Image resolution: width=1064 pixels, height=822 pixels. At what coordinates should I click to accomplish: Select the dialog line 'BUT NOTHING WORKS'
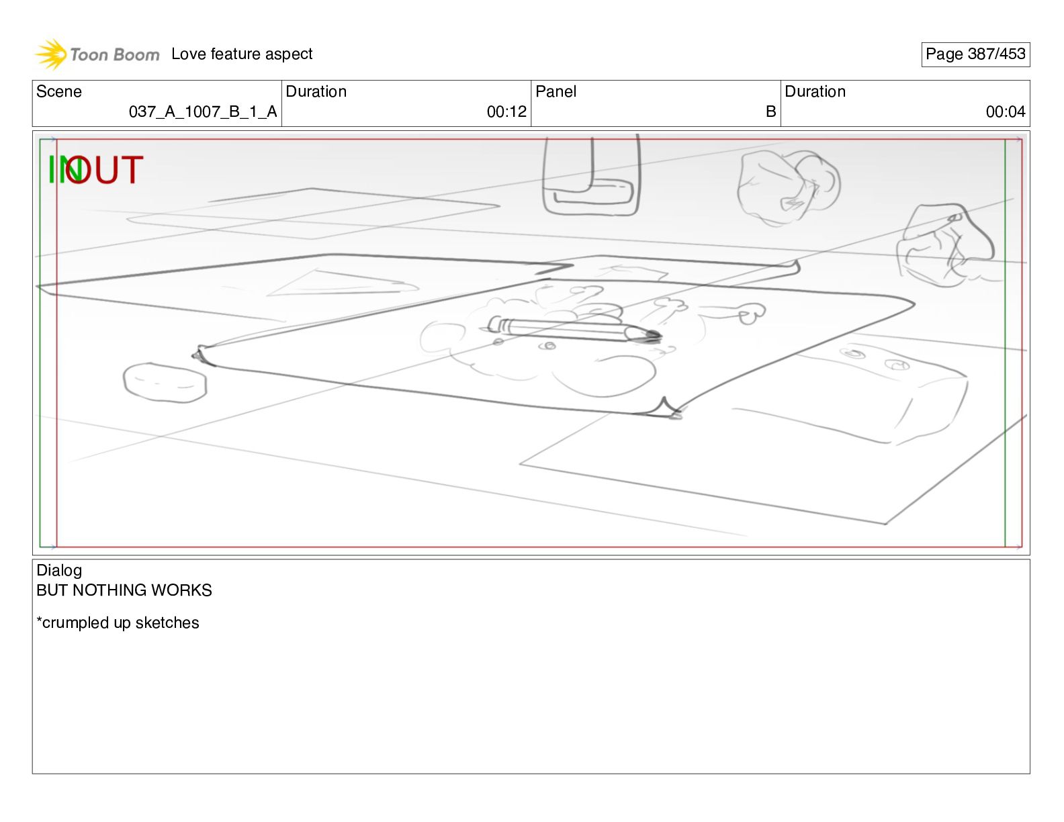[124, 590]
